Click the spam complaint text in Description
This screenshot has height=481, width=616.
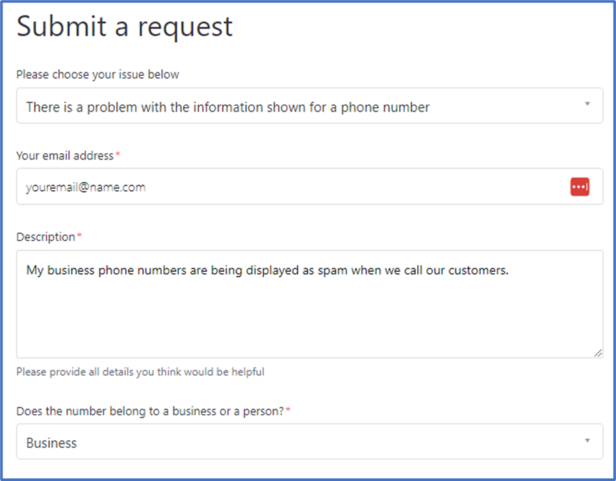pyautogui.click(x=267, y=270)
